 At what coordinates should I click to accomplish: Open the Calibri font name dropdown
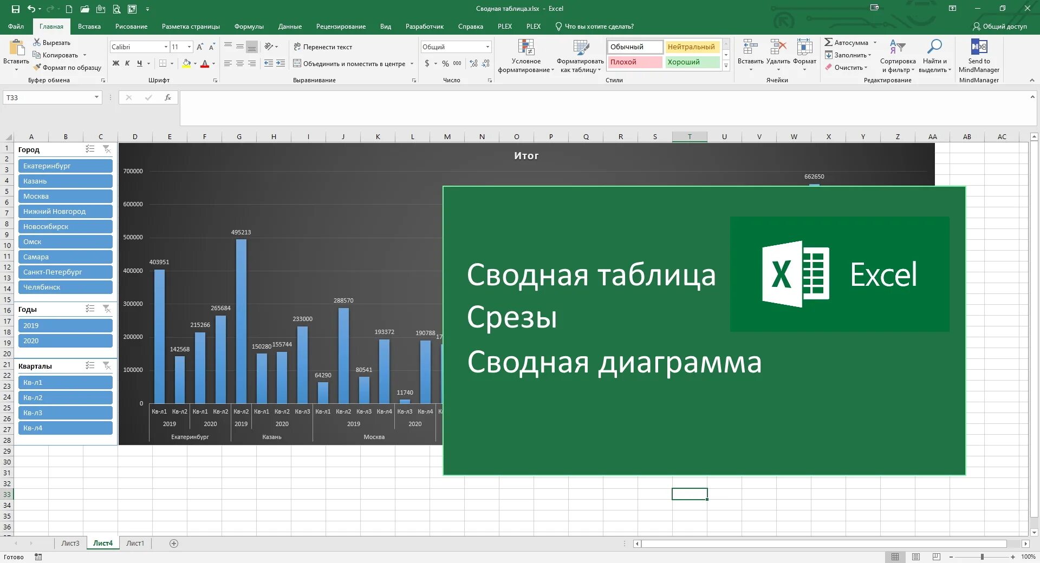(x=166, y=47)
